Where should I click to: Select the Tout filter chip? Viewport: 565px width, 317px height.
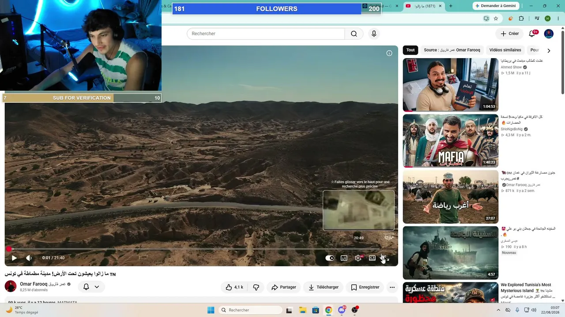(x=411, y=50)
